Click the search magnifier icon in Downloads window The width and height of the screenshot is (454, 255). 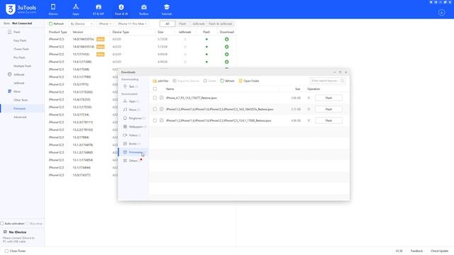[x=342, y=81]
